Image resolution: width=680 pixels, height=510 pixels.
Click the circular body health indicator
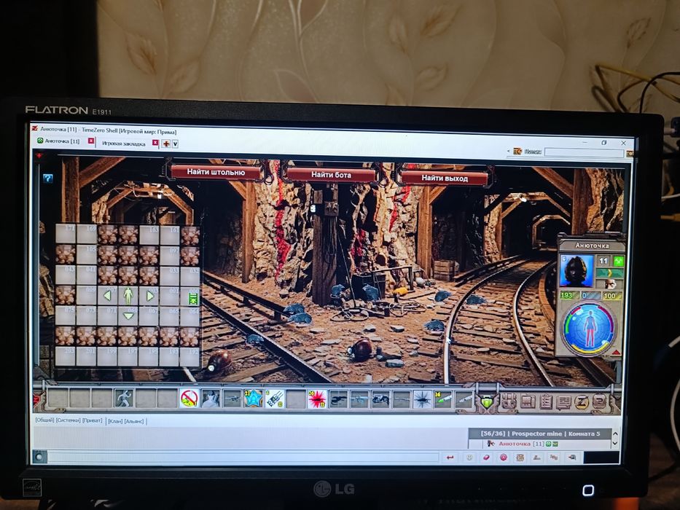pyautogui.click(x=590, y=327)
